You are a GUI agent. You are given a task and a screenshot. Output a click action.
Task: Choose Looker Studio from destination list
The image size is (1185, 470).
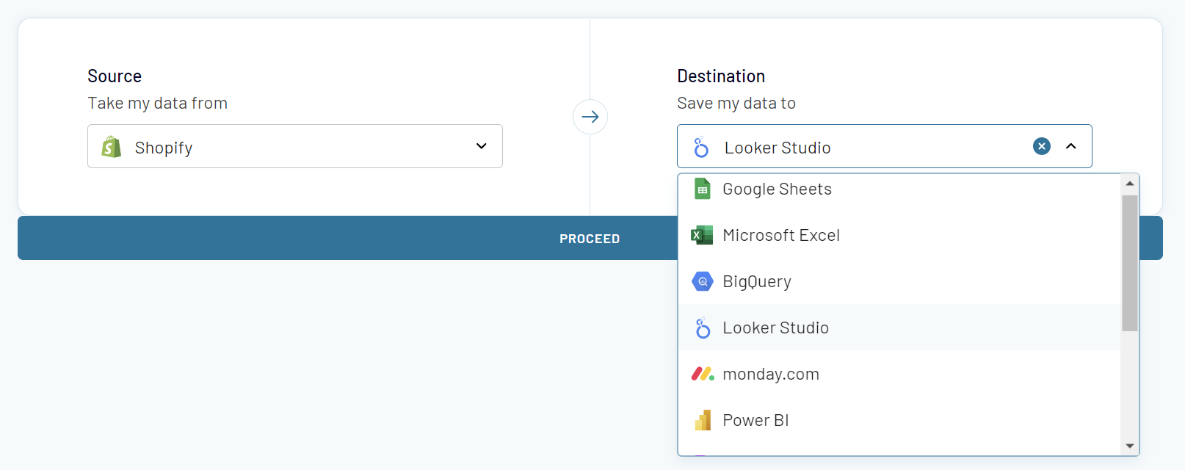coord(899,328)
